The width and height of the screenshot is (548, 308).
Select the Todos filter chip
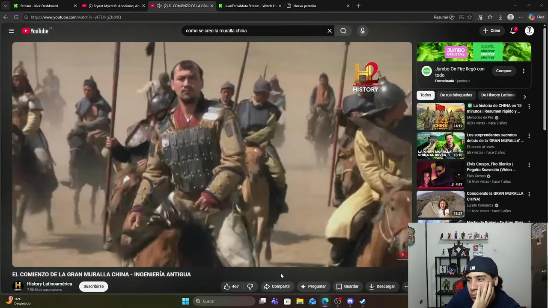(x=426, y=95)
